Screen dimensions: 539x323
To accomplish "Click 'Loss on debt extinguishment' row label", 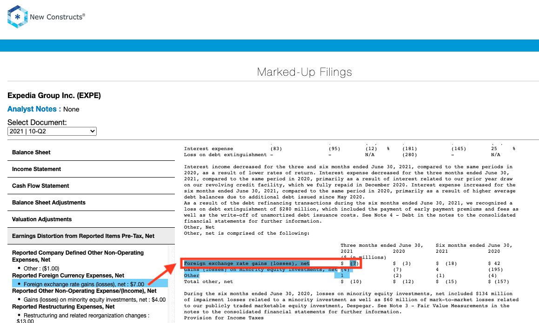I will pyautogui.click(x=225, y=155).
